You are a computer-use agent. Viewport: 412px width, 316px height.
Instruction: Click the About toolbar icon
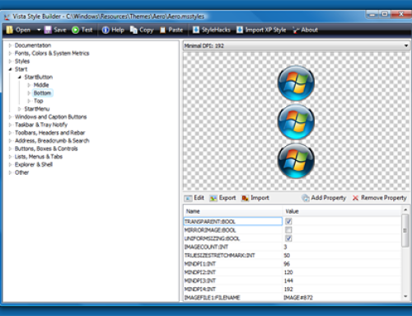point(296,30)
